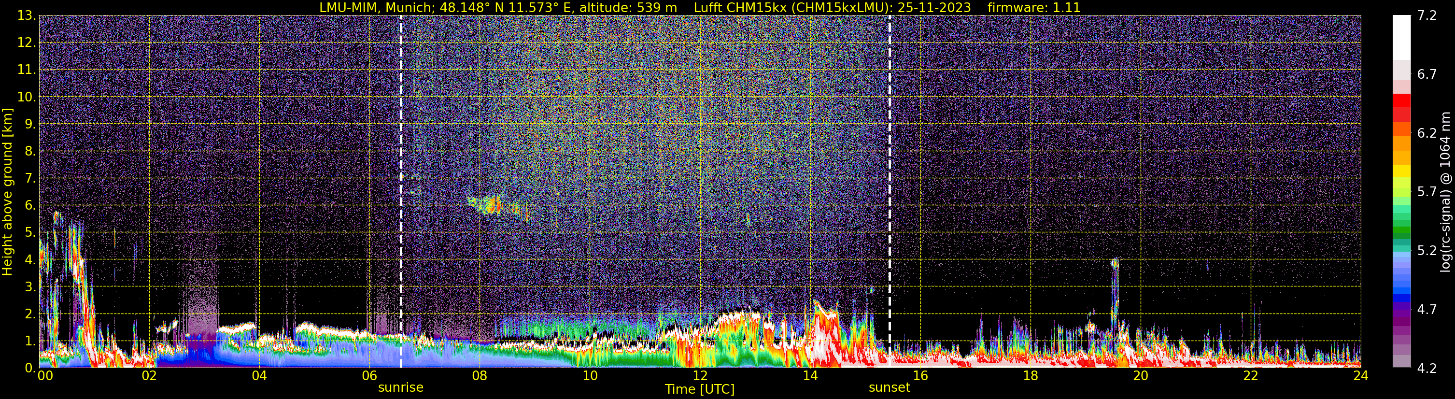Click the colorbar value '4.2'
This screenshot has height=399, width=1455.
[1427, 368]
